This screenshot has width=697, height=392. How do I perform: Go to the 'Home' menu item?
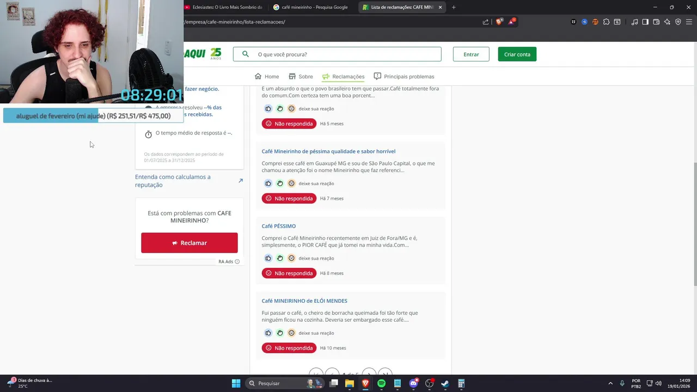(x=267, y=76)
